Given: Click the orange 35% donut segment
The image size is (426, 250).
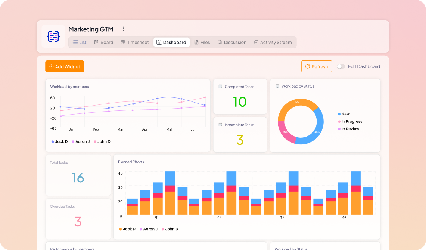Looking at the screenshot, I should (296, 102).
